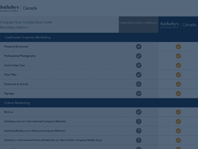The height and width of the screenshot is (149, 198).
Task: Select the Traditional Property Marketing section header
Action: click(x=99, y=37)
